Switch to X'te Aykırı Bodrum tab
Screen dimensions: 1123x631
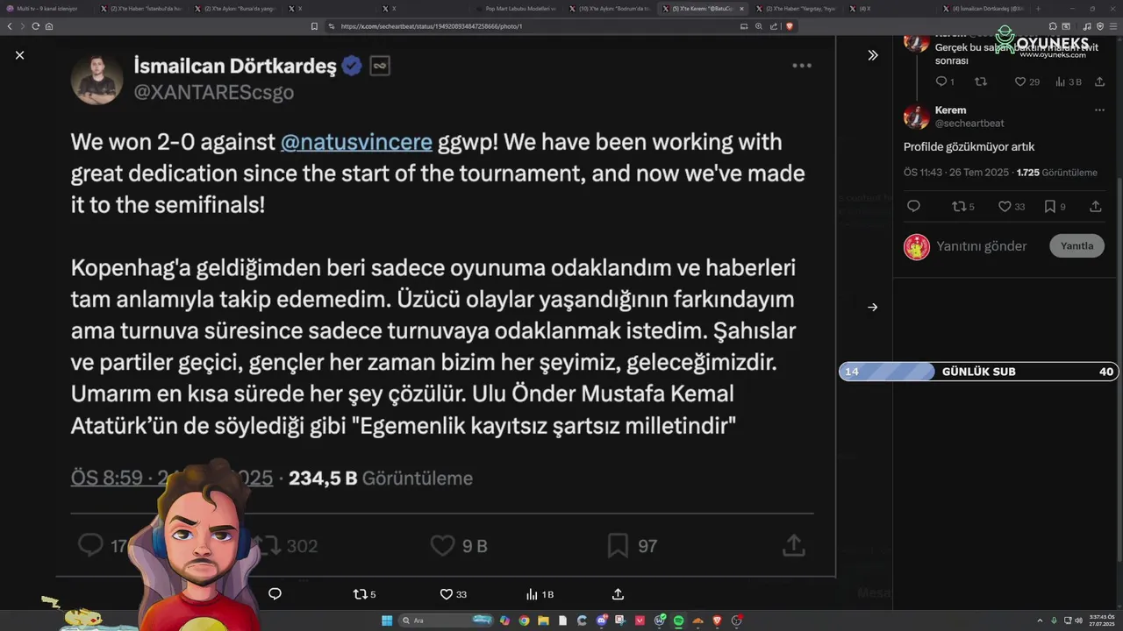pyautogui.click(x=610, y=8)
